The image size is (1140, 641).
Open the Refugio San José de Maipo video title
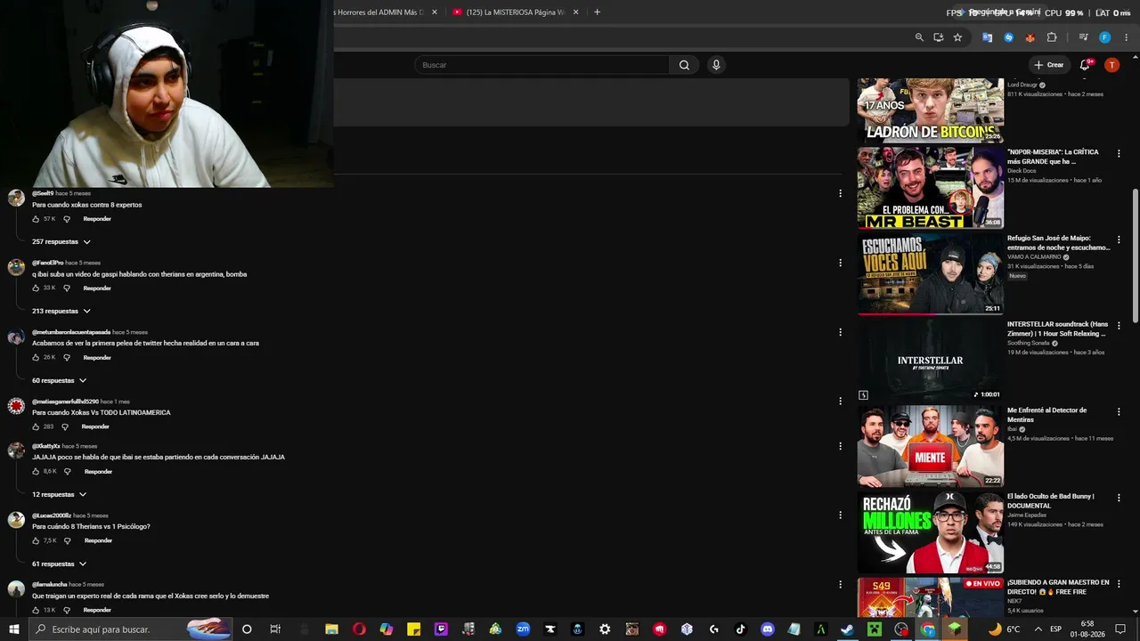[x=1059, y=242]
